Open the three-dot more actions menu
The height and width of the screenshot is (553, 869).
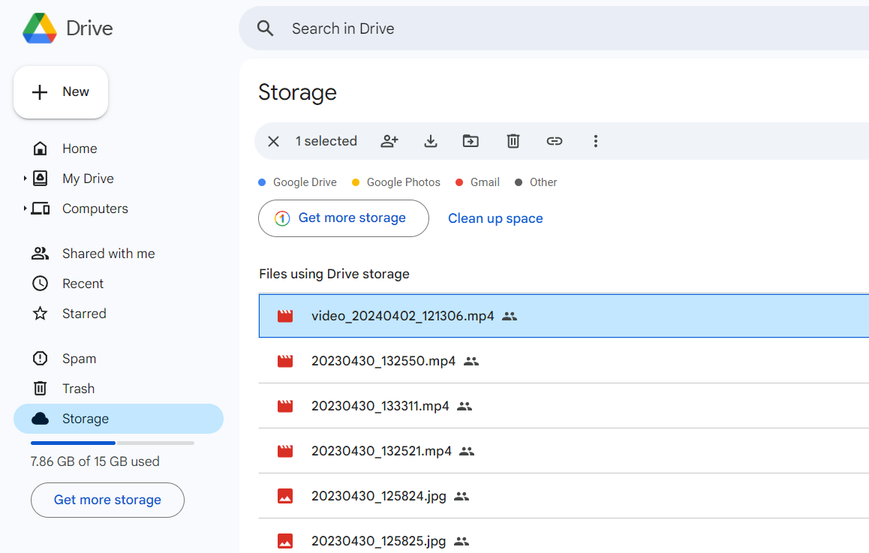click(595, 141)
